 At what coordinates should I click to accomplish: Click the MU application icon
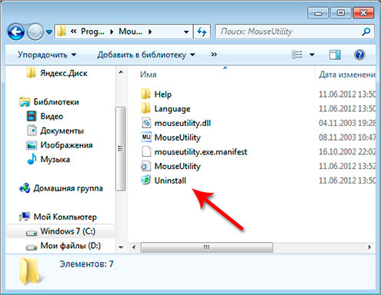tap(146, 138)
